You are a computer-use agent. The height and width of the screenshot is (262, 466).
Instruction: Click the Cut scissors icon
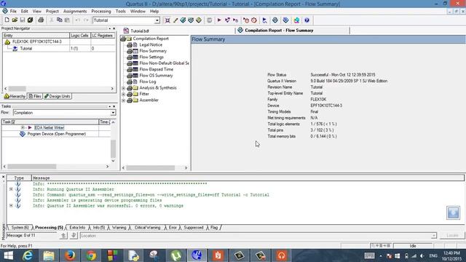click(52, 20)
